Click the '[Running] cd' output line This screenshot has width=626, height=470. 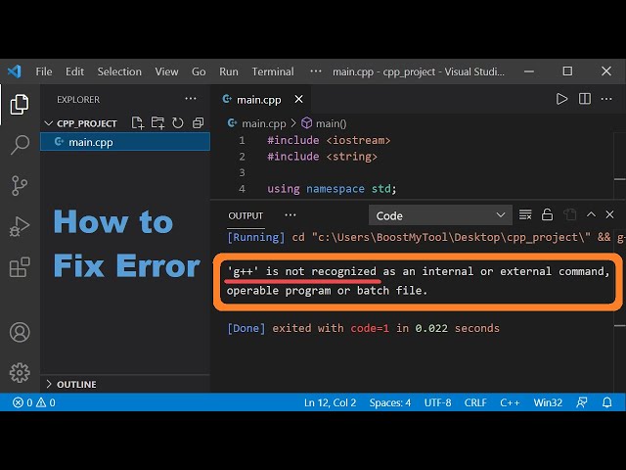pyautogui.click(x=426, y=237)
